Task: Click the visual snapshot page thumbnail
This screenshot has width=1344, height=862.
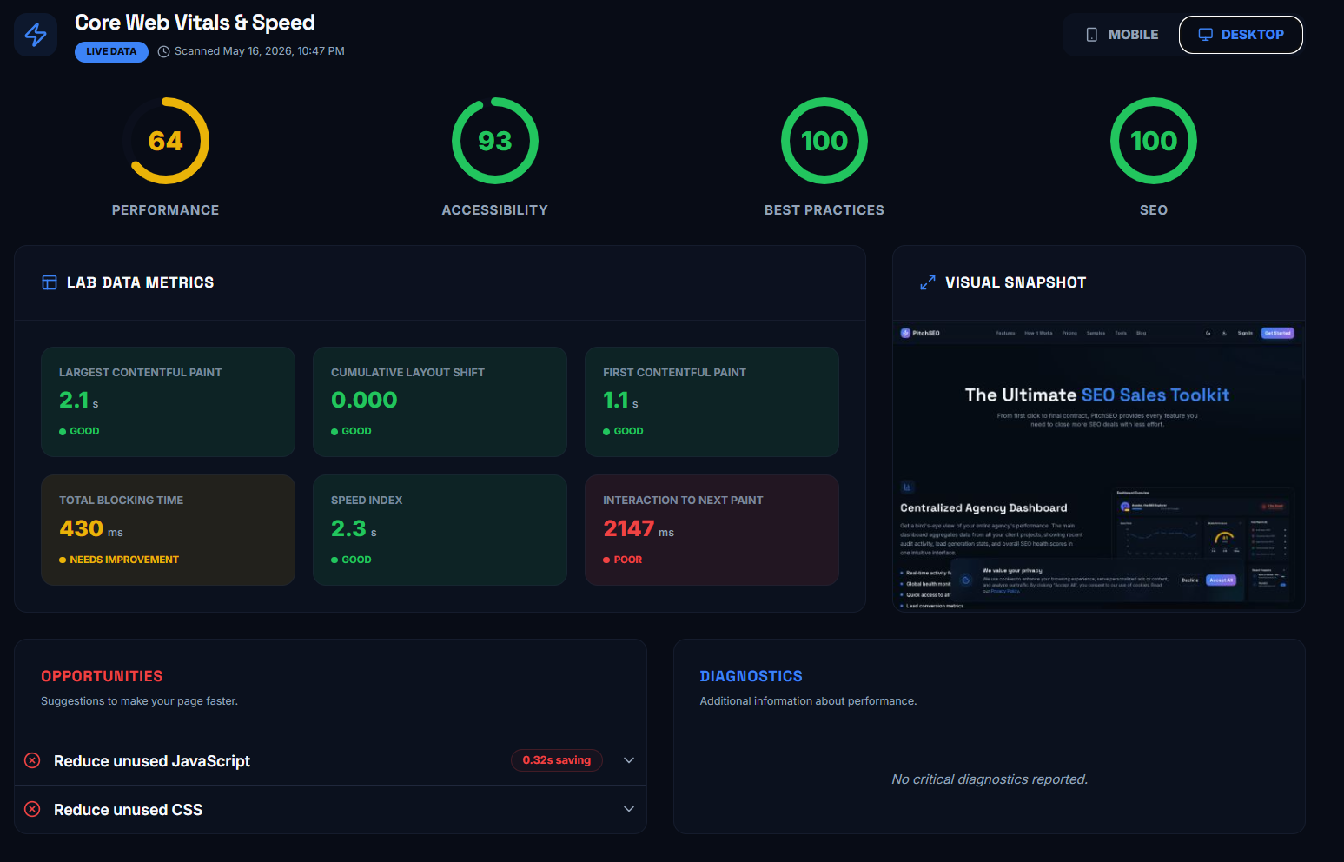Action: coord(1099,466)
